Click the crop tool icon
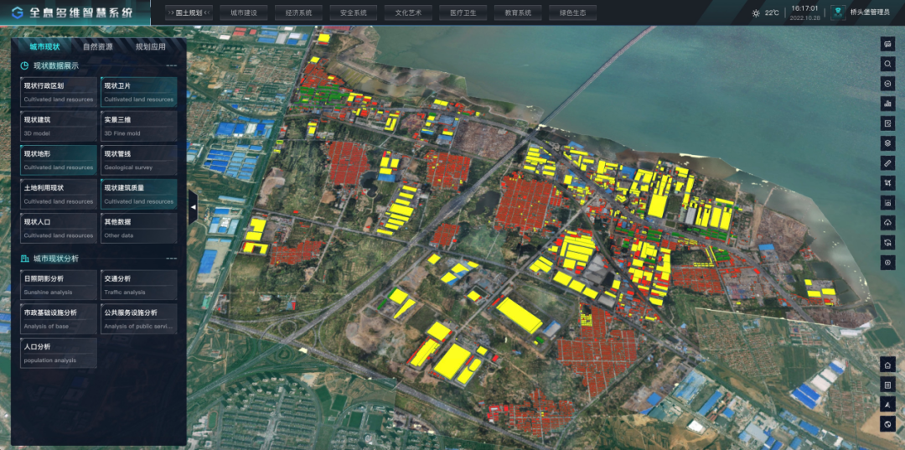This screenshot has width=905, height=450. (x=887, y=183)
